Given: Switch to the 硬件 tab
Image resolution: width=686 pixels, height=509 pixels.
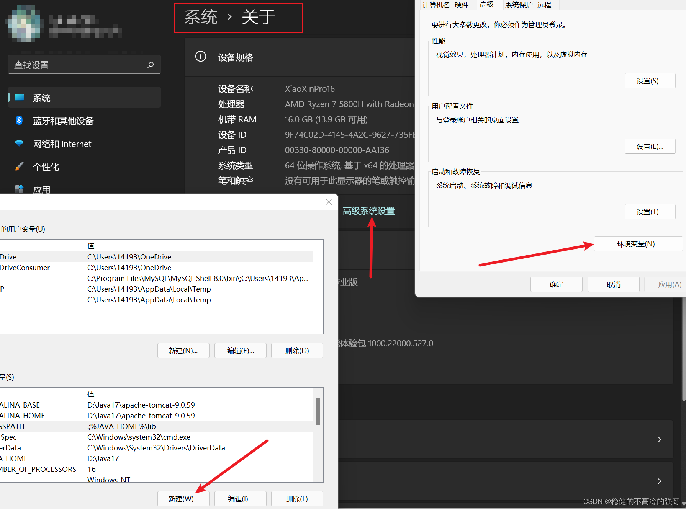Looking at the screenshot, I should coord(462,5).
